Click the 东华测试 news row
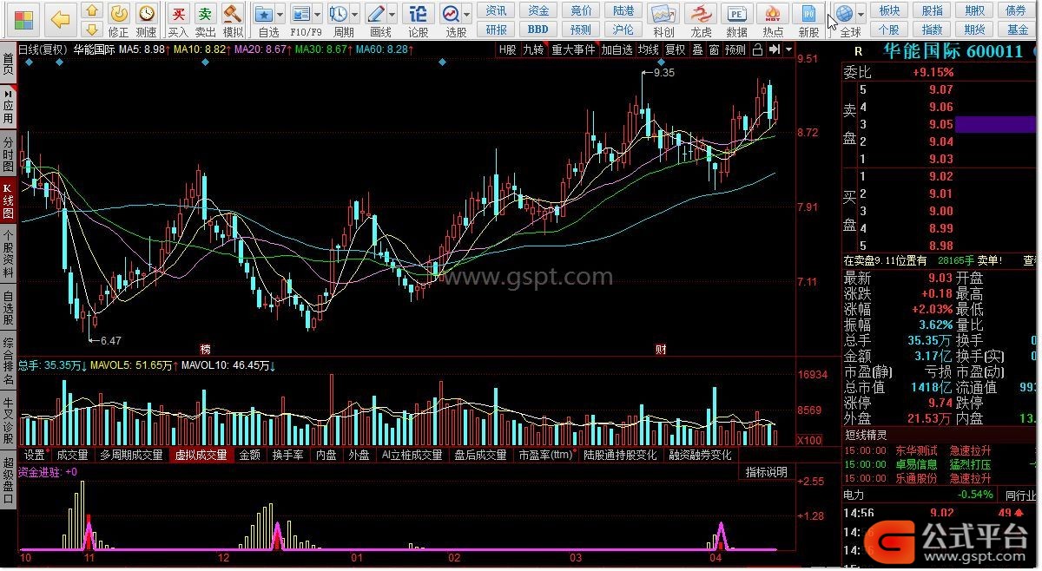The image size is (1042, 571). [x=940, y=451]
